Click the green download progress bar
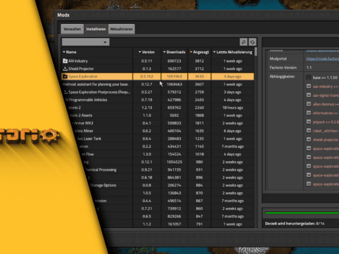The height and width of the screenshot is (254, 339). 301,214
